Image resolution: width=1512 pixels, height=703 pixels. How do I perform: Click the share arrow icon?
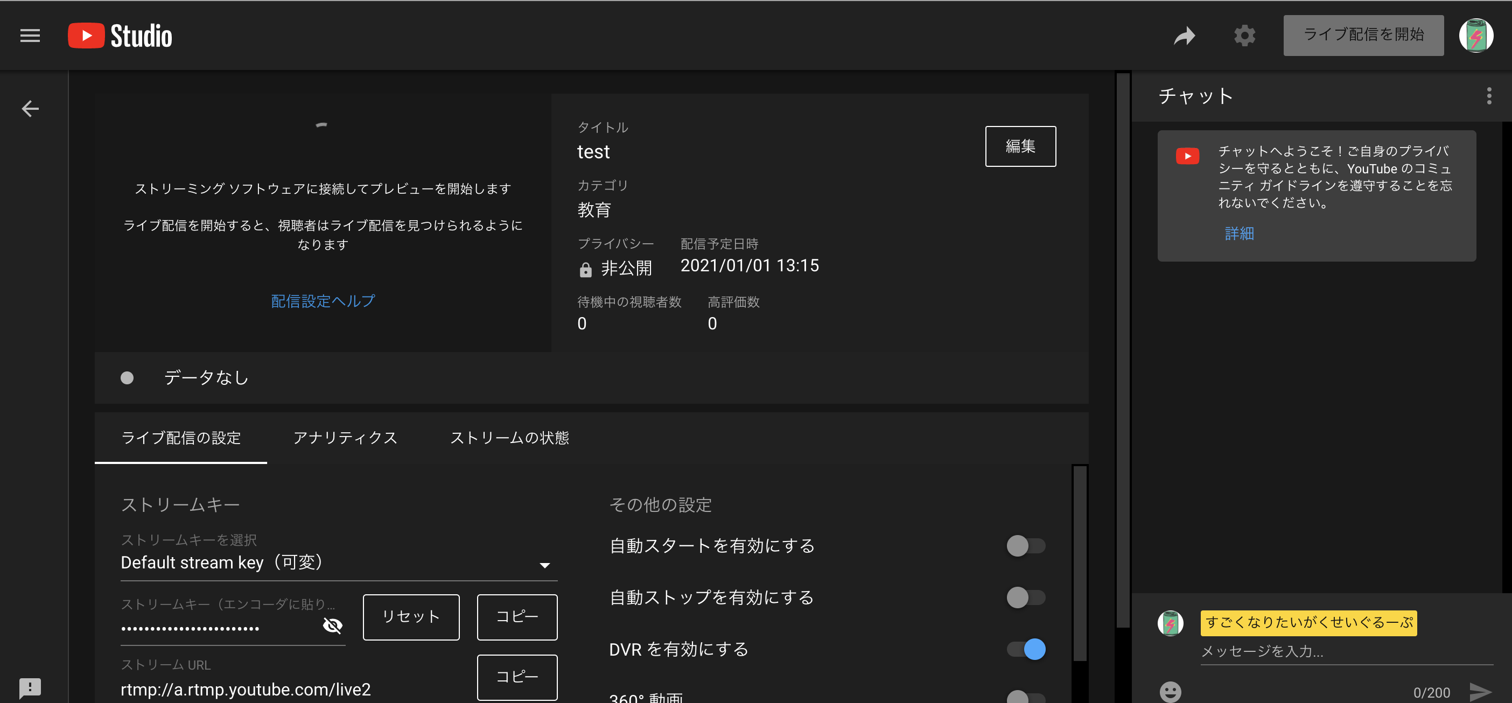pyautogui.click(x=1184, y=36)
